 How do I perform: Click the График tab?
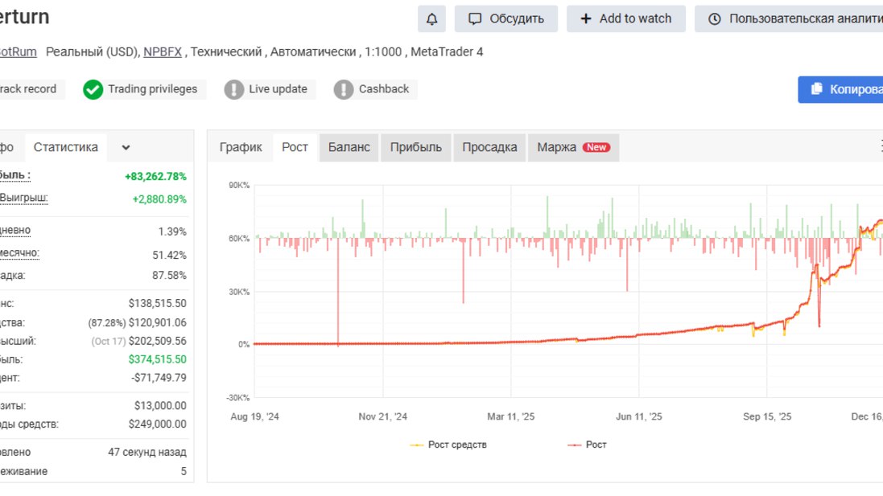[241, 147]
